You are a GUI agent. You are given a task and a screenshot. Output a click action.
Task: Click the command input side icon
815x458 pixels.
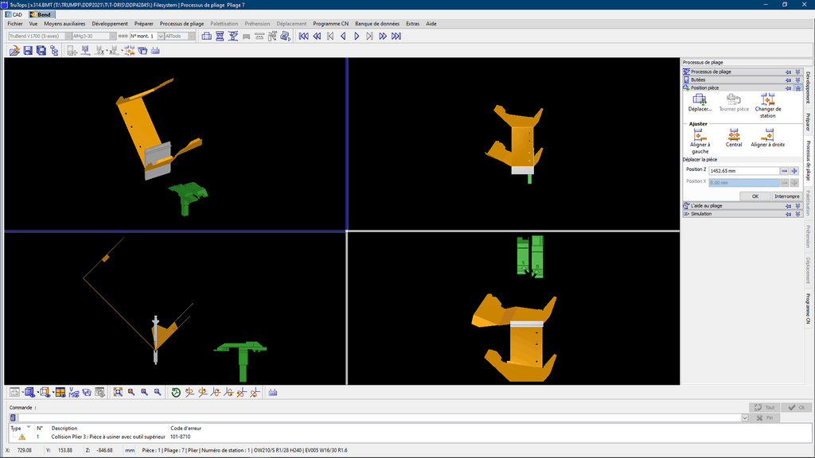click(x=13, y=417)
